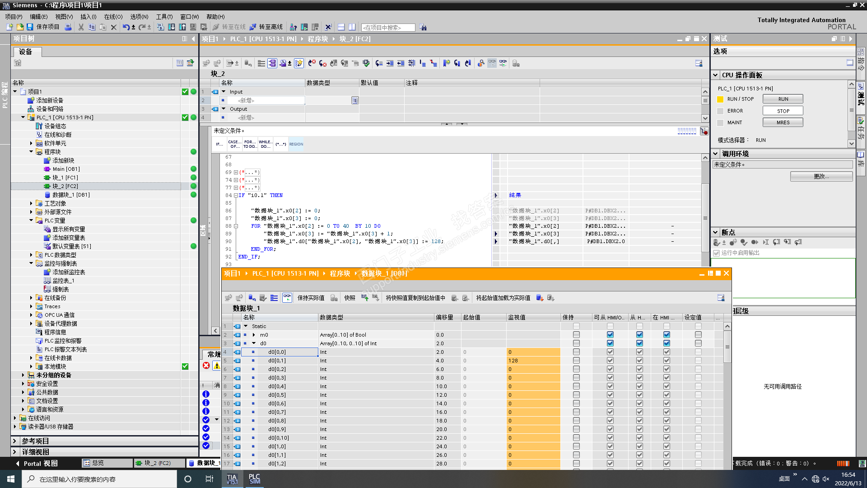Click the Go offline toolbar button
Screen dimensions: 867x488
tap(266, 27)
